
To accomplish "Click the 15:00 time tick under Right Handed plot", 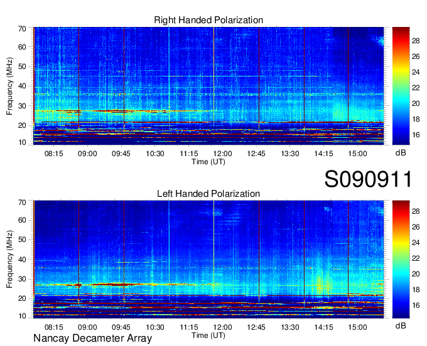I will (357, 154).
